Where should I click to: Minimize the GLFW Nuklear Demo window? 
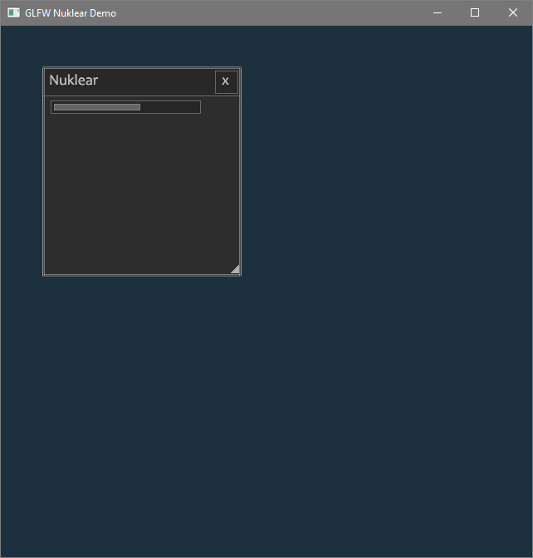point(438,12)
